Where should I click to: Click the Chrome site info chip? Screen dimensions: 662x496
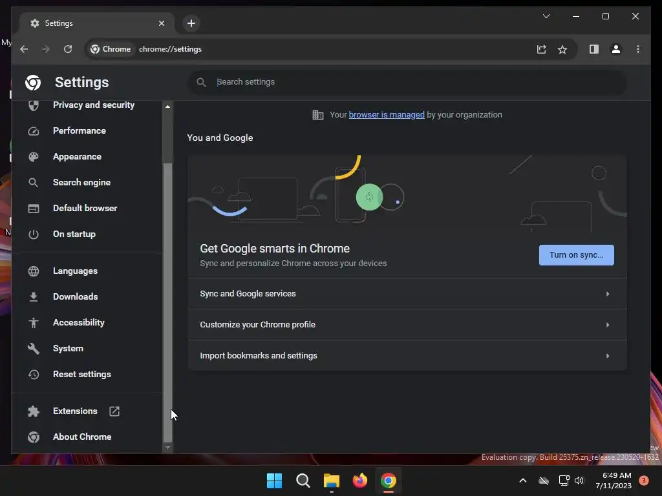point(111,49)
